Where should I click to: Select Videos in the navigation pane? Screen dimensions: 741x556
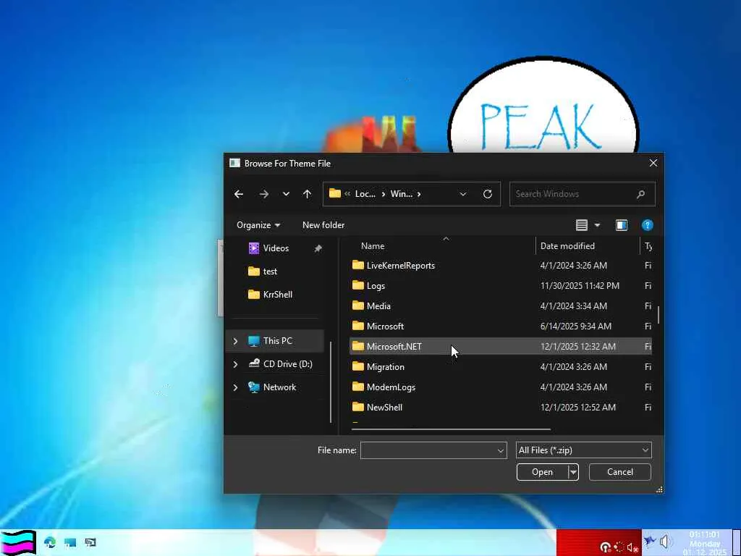pos(276,248)
